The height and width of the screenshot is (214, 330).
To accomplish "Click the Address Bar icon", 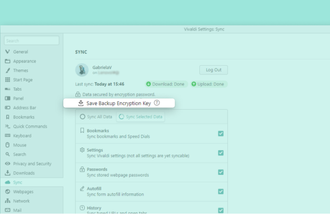I will tap(8, 107).
